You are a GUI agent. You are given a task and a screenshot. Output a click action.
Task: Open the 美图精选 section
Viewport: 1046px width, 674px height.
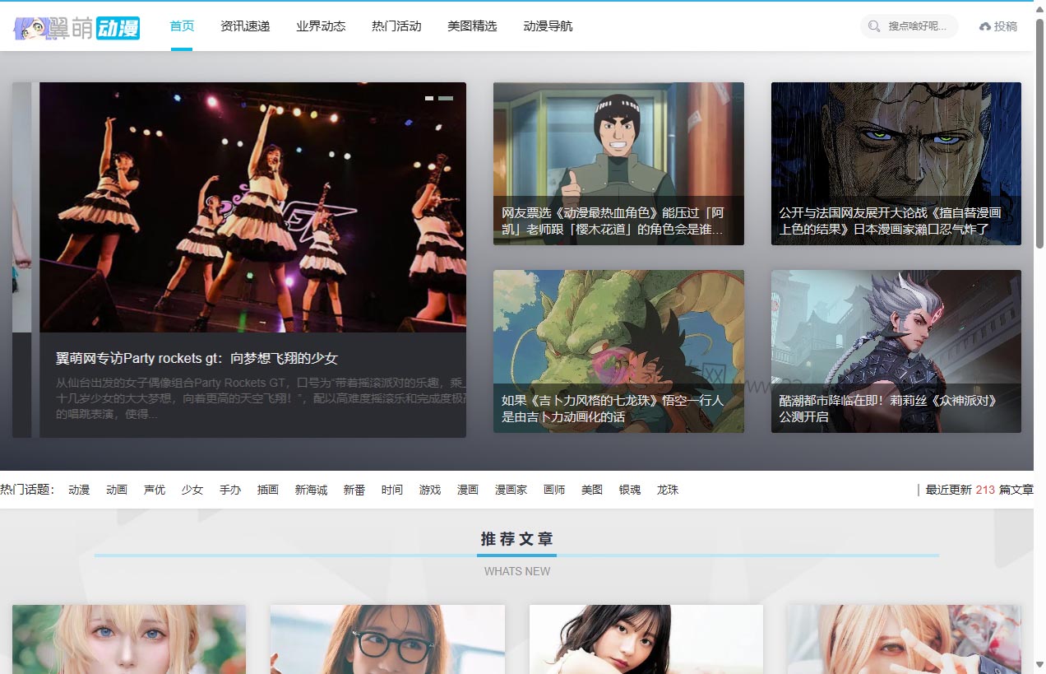(x=472, y=26)
